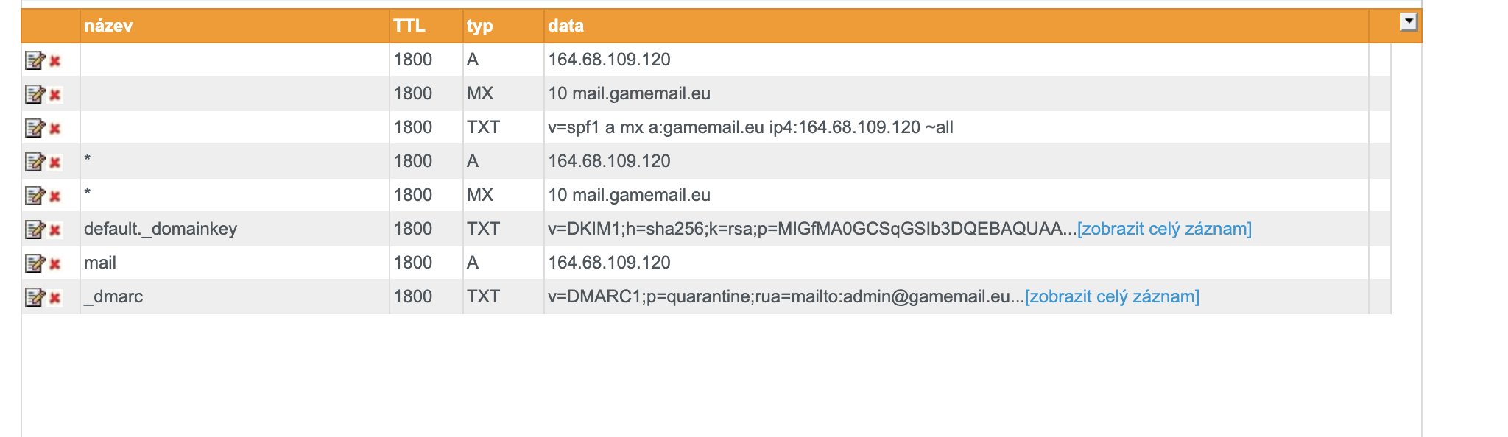The image size is (1508, 437).
Task: Delete the root MX record with empty name
Action: 55,95
